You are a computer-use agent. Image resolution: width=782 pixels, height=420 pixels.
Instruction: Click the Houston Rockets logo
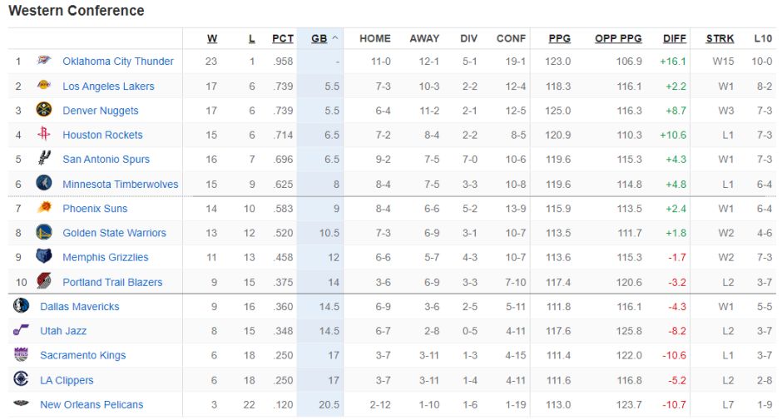pyautogui.click(x=44, y=134)
